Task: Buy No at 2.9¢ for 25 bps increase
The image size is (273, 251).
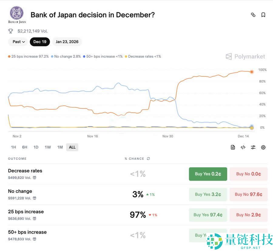Action: pyautogui.click(x=248, y=215)
